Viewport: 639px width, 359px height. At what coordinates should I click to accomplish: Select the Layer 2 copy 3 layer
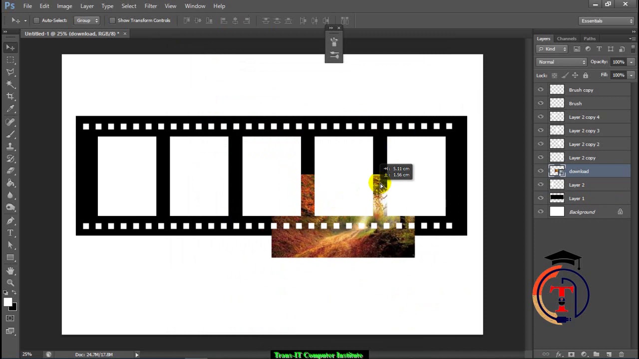coord(582,131)
